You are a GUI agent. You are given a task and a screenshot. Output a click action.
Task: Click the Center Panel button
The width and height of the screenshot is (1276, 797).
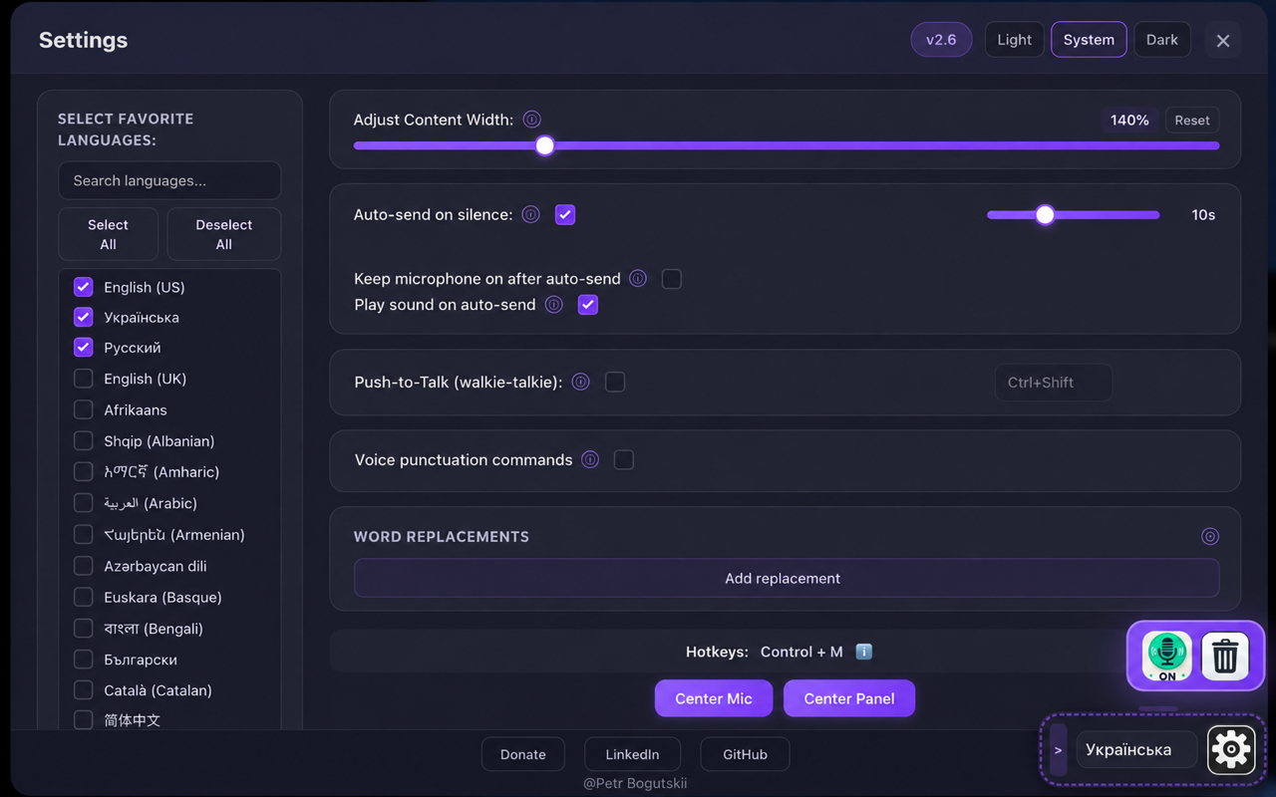tap(849, 698)
